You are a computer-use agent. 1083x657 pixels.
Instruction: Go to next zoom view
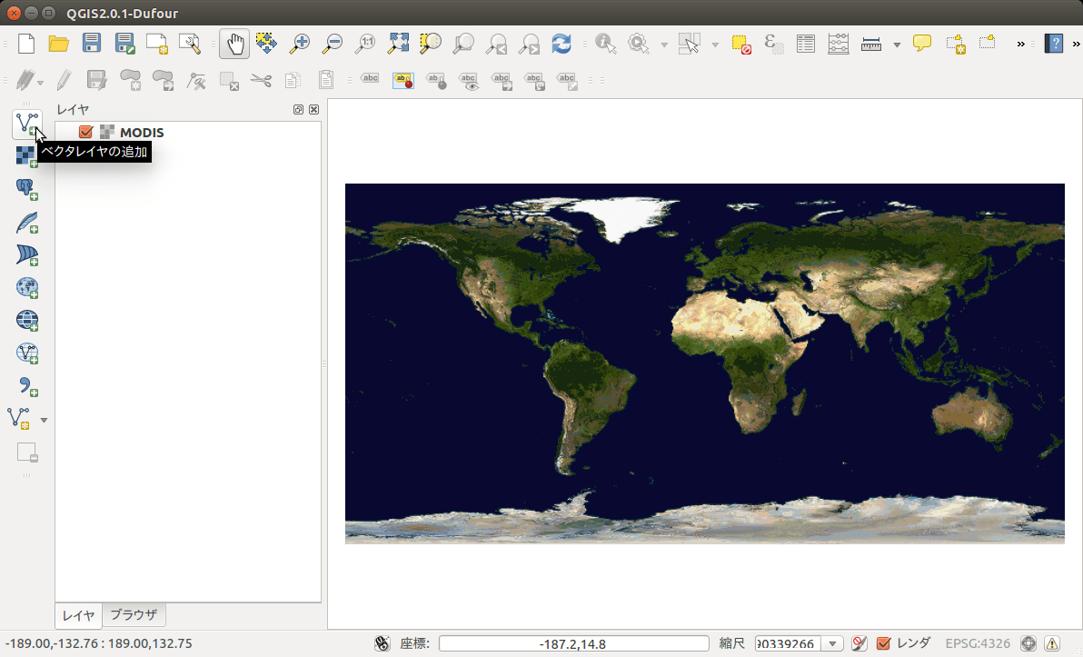point(529,44)
